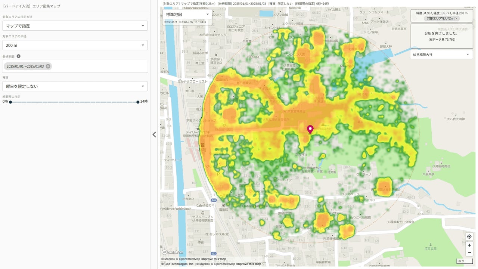Click the middle of the 時間帯の指定 slider track
Screen dimensions: 478x269
[x=74, y=102]
